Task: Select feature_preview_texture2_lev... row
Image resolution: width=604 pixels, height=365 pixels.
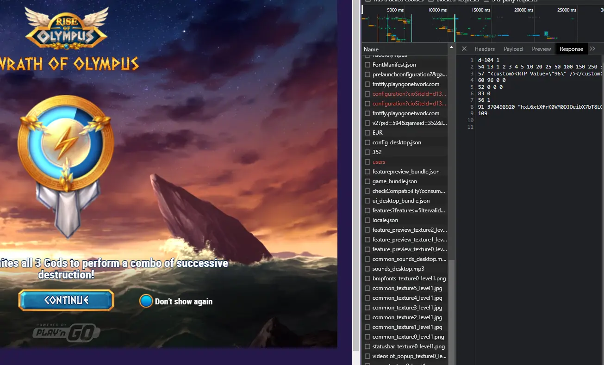Action: [x=405, y=230]
